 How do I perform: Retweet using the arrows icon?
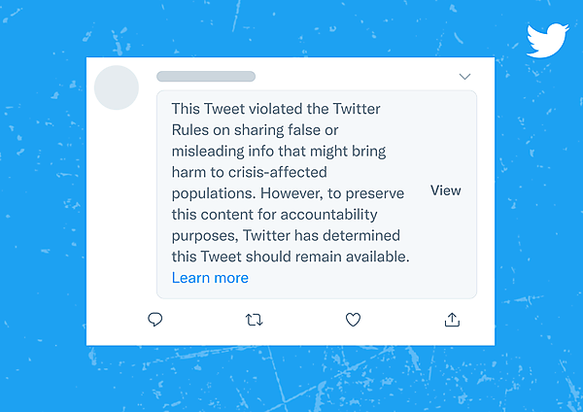[x=255, y=319]
